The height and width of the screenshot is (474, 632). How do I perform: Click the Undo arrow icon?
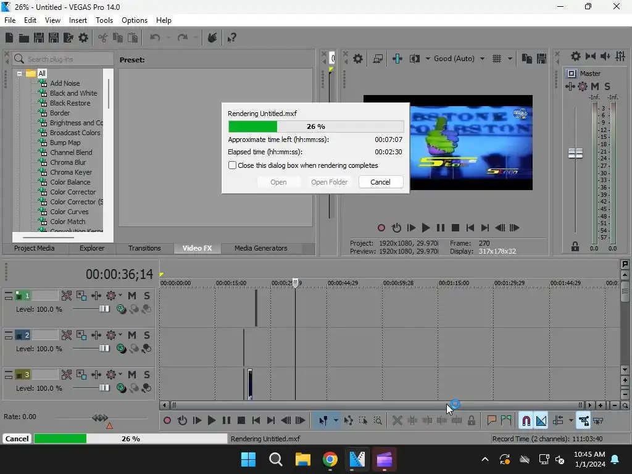155,38
